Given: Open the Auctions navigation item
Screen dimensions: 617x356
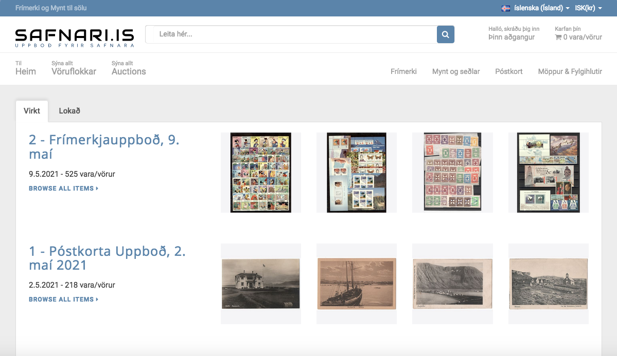Looking at the screenshot, I should (x=129, y=71).
